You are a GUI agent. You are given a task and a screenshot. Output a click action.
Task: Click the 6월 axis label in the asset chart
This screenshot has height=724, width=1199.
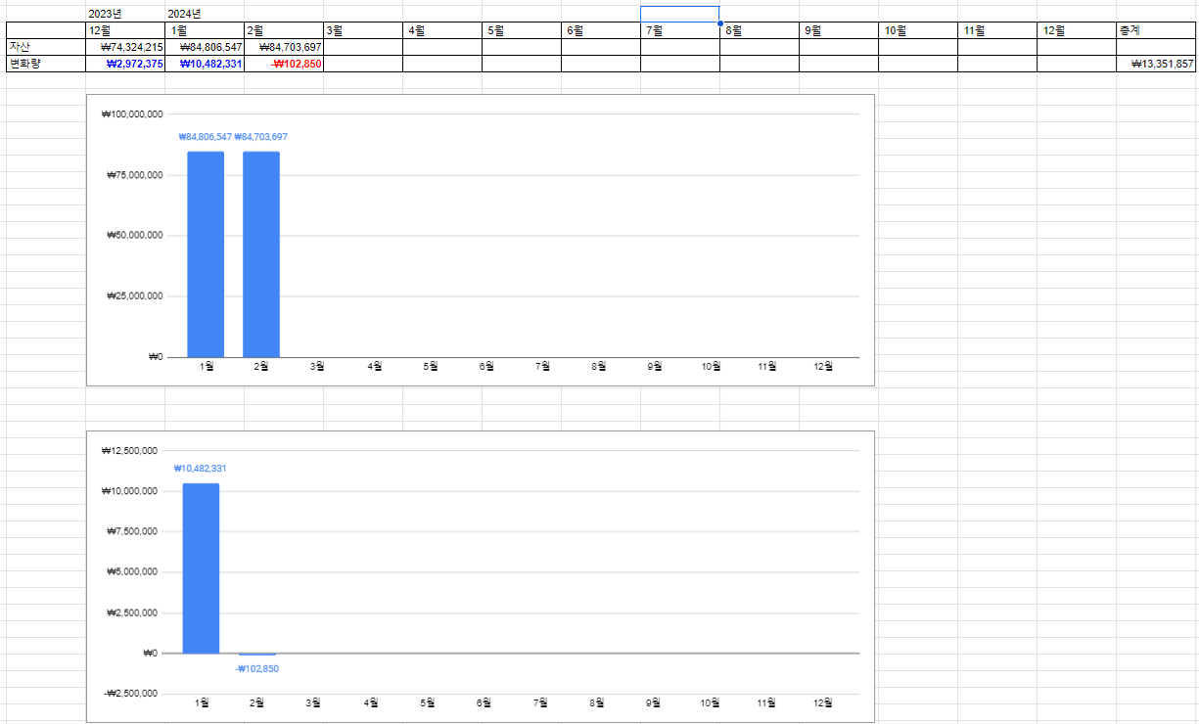(486, 367)
